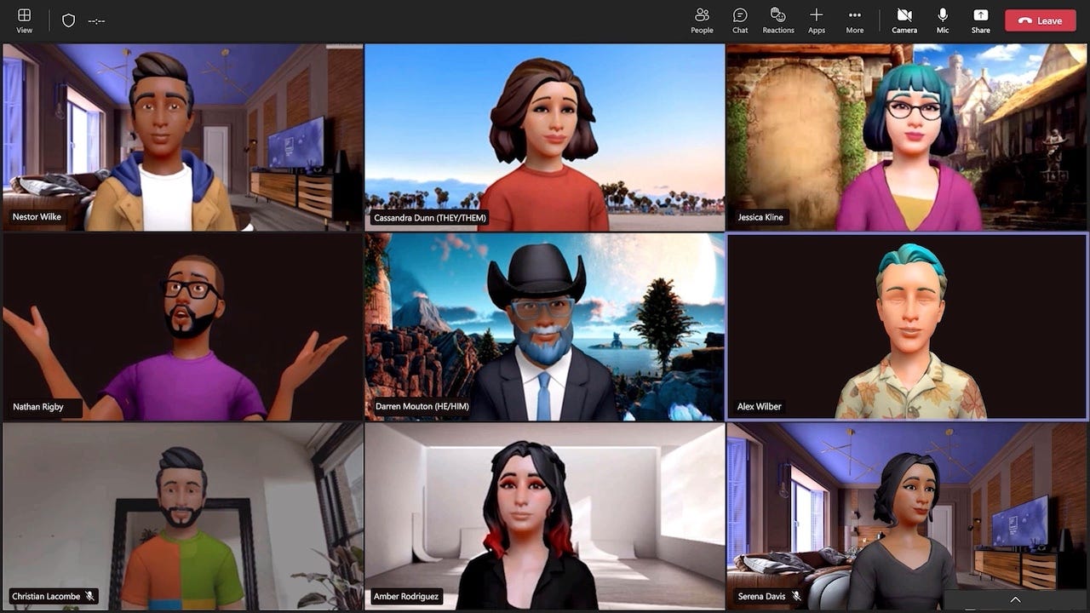Open the Reactions picker
This screenshot has width=1090, height=613.
point(777,19)
